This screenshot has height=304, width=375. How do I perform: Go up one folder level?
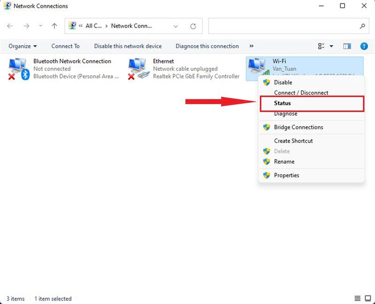tap(54, 26)
